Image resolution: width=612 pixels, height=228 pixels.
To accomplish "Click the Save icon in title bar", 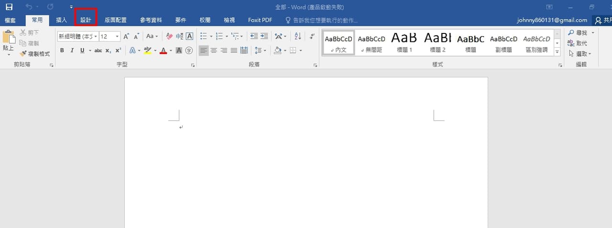I will (9, 7).
